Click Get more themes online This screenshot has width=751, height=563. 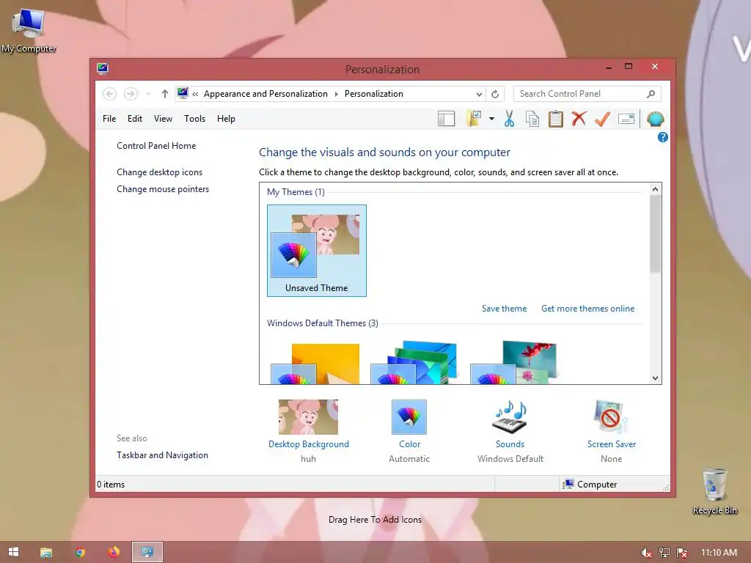point(587,309)
